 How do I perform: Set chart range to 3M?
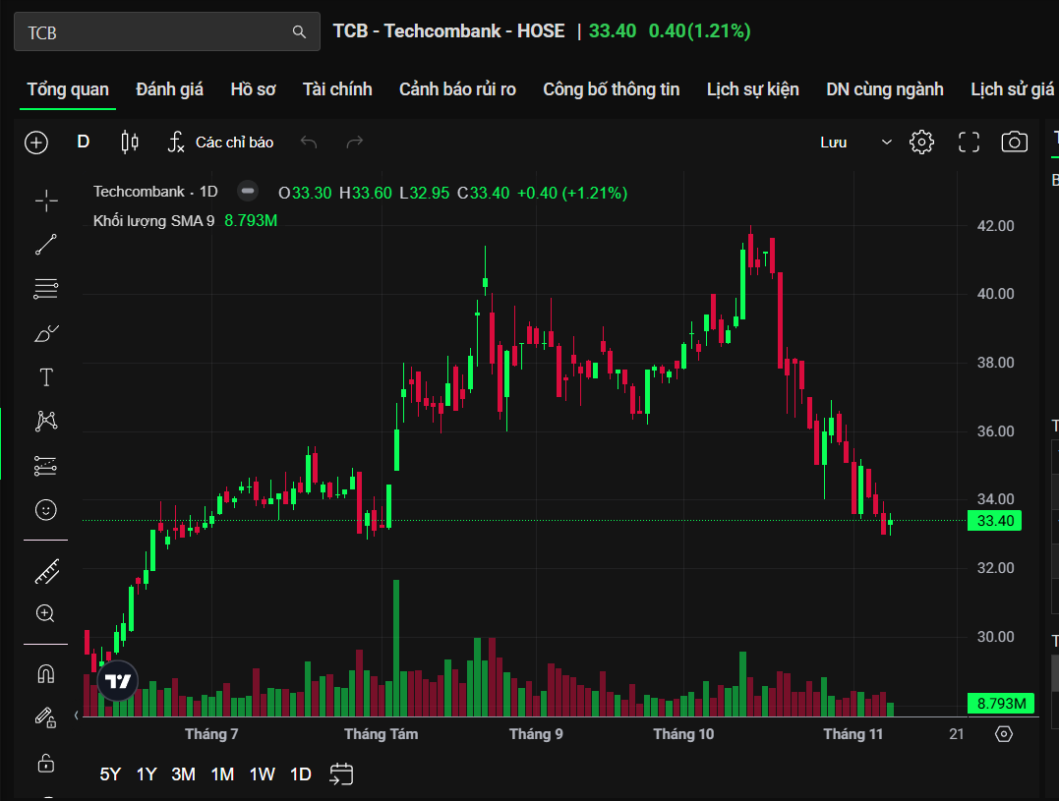coord(183,774)
